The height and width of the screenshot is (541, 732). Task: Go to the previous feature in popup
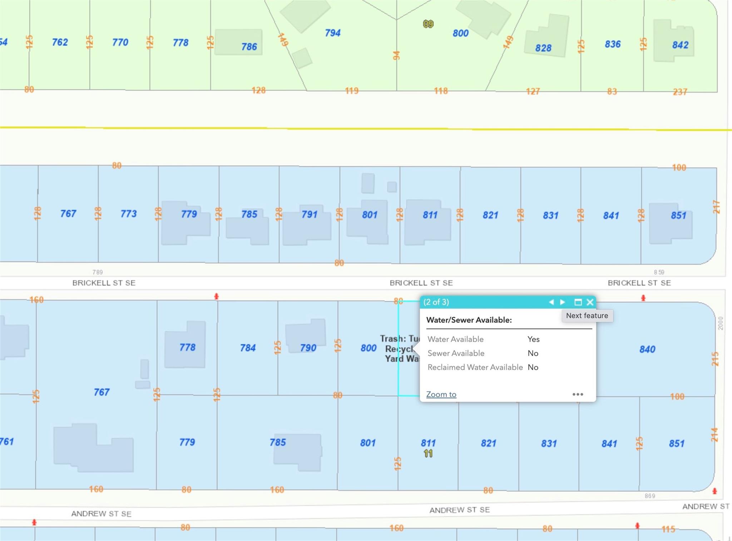coord(551,302)
